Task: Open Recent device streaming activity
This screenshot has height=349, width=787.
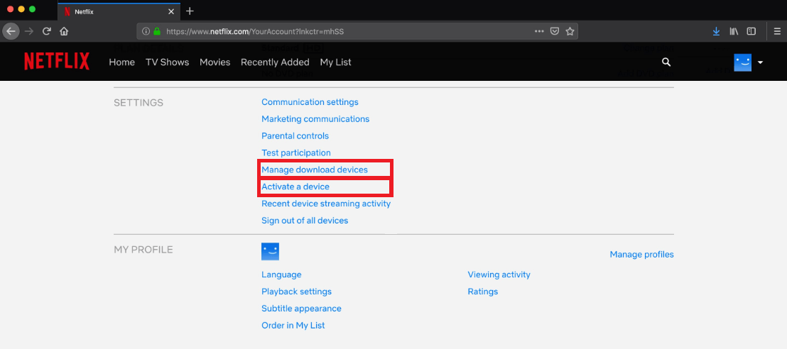Action: pyautogui.click(x=326, y=204)
